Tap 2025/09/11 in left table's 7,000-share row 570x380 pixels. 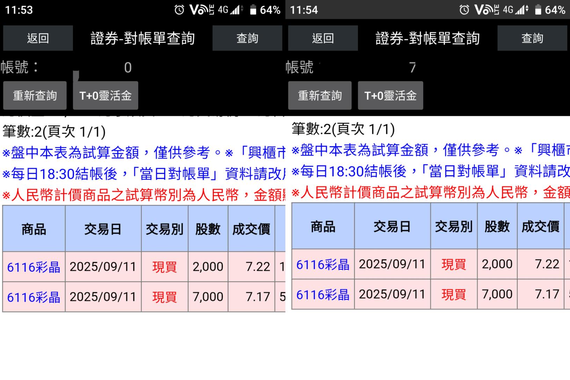click(x=103, y=297)
